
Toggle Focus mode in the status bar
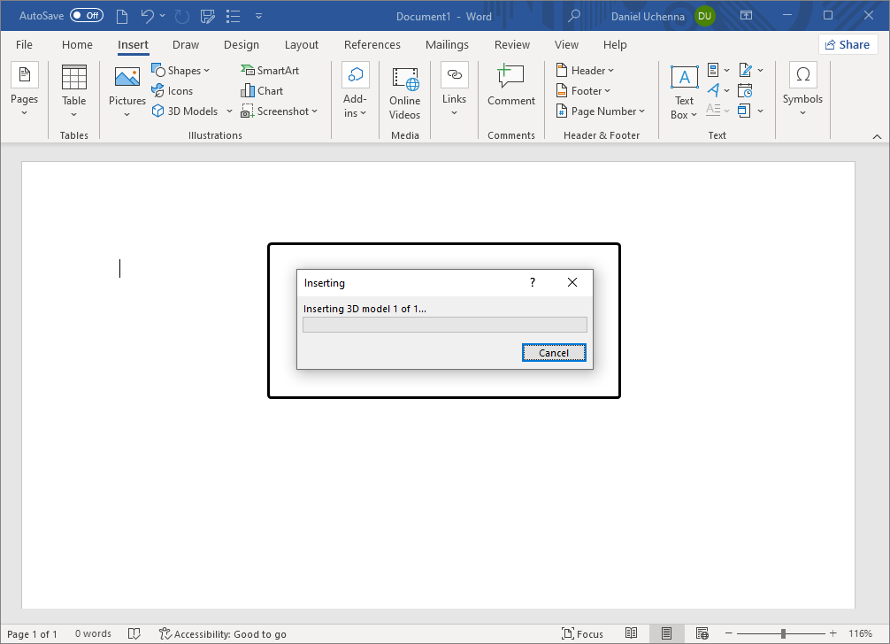[x=583, y=633]
